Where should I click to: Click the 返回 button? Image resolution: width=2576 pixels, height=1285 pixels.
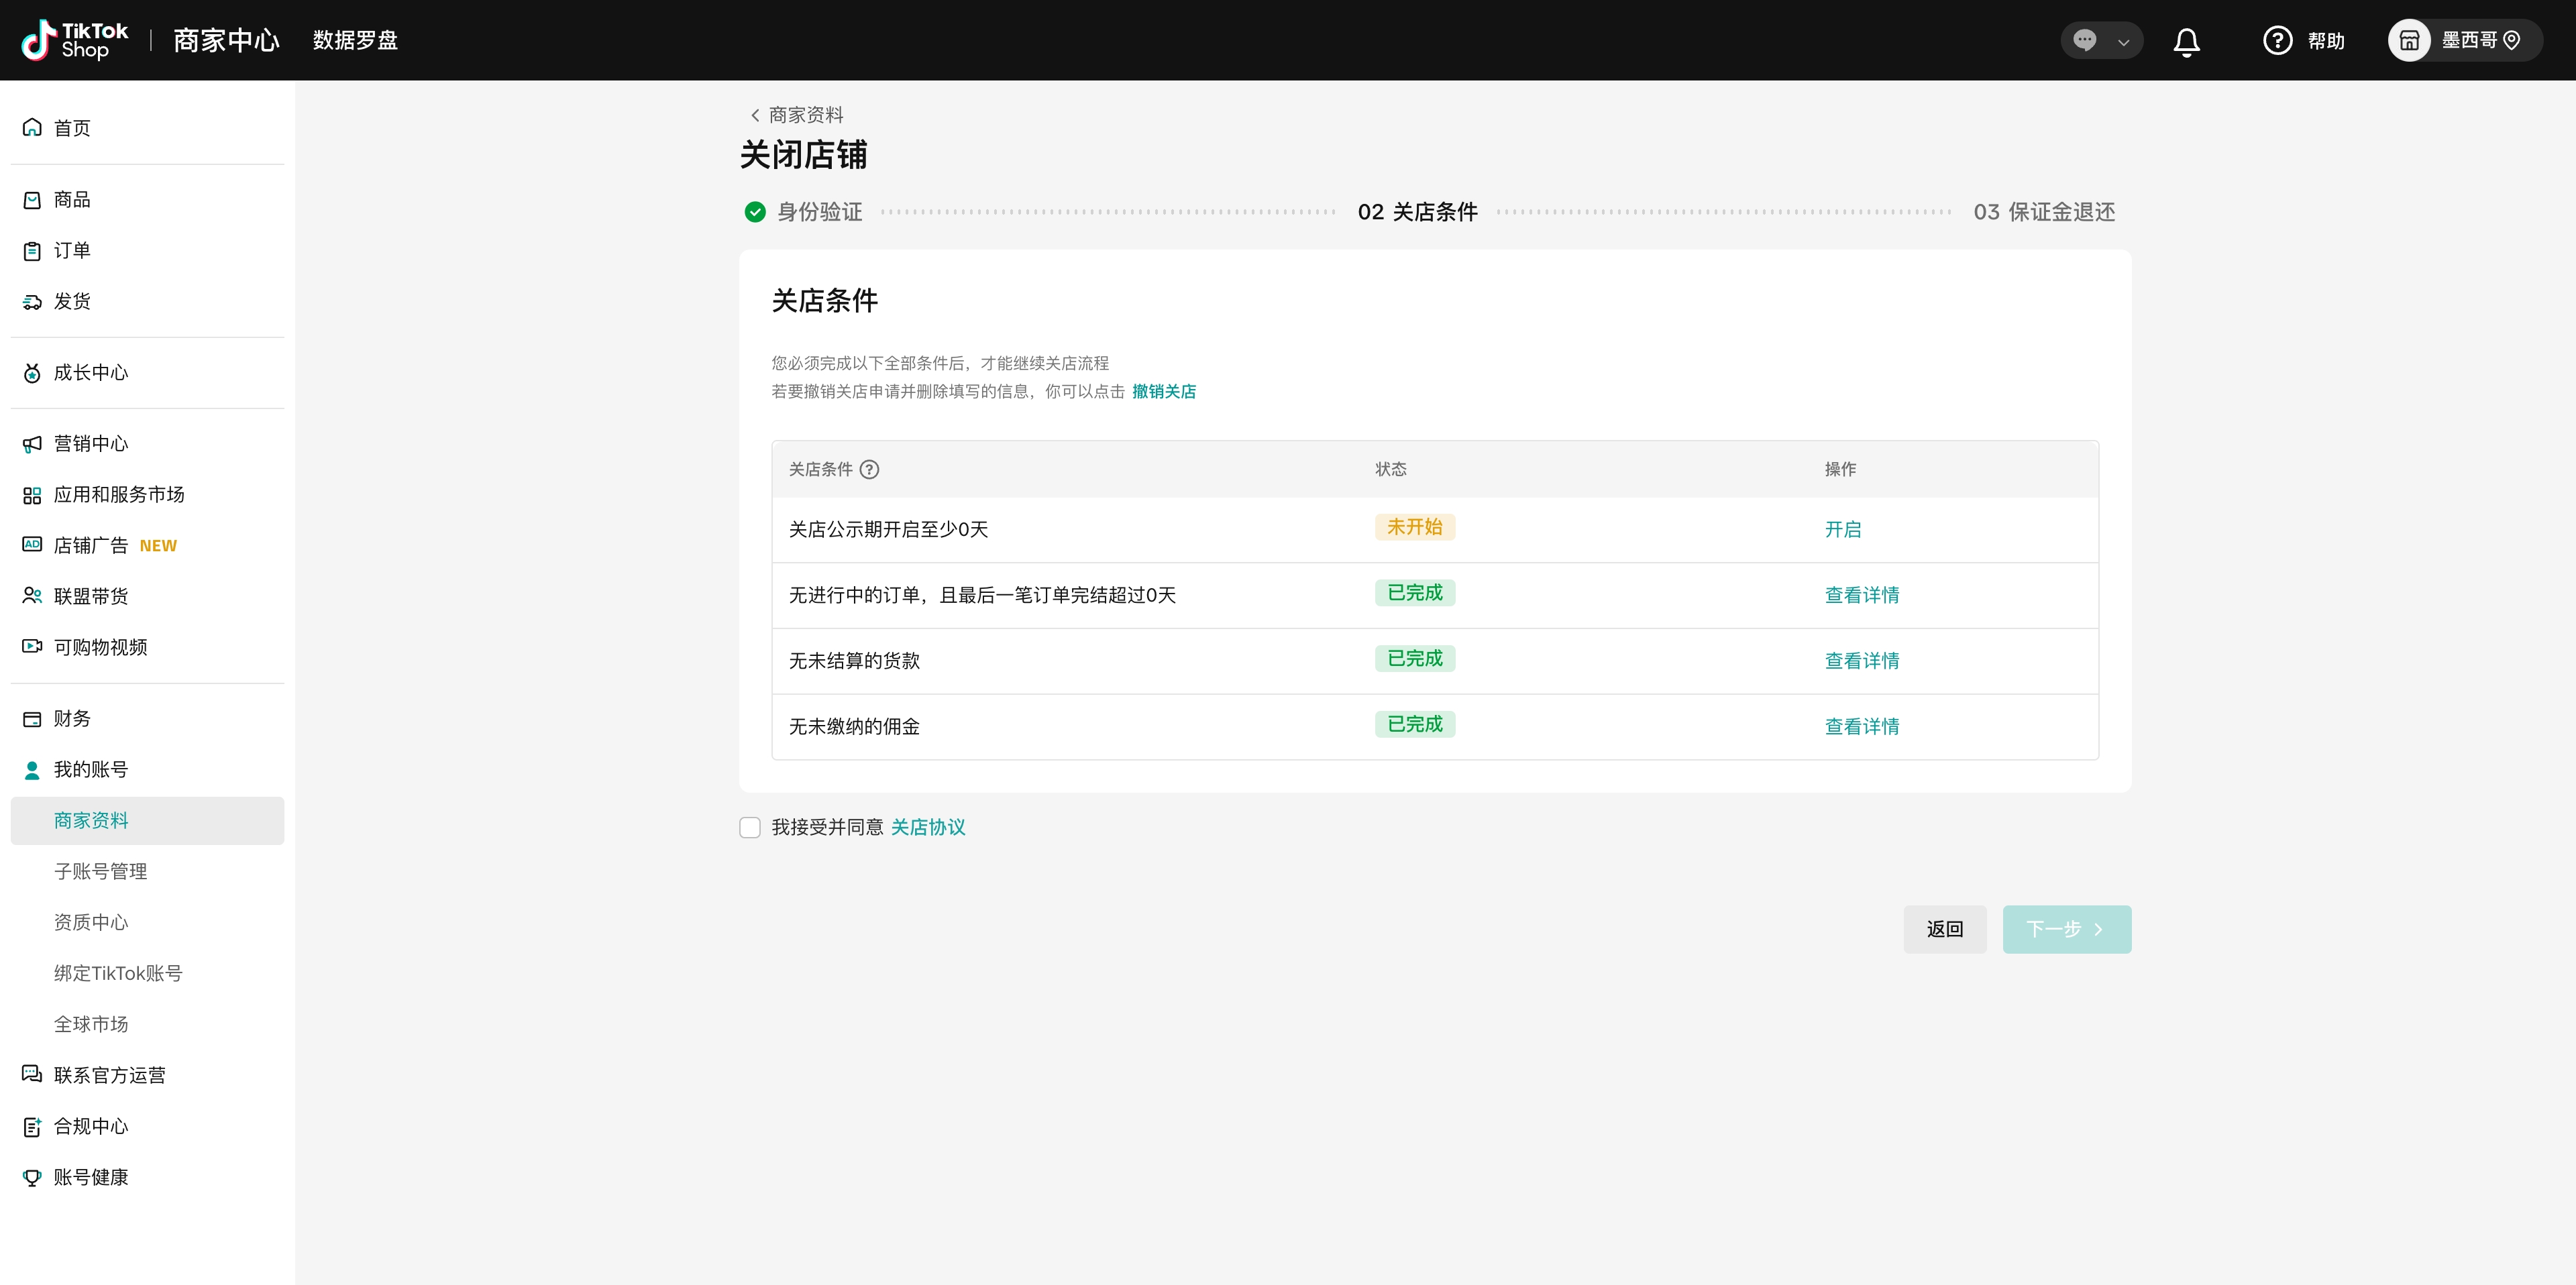[1944, 929]
